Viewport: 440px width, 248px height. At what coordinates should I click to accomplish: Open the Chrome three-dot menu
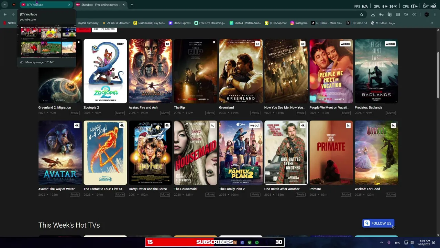[435, 14]
